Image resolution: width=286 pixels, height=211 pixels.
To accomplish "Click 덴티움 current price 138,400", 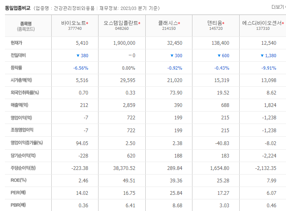I will point(220,43).
